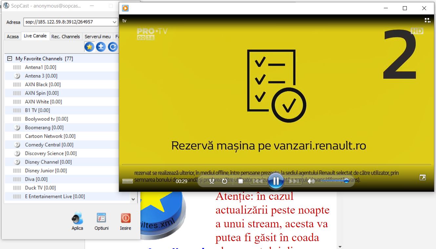This screenshot has height=249, width=436.
Task: Click the SopCast logo in the title bar
Action: (6, 6)
